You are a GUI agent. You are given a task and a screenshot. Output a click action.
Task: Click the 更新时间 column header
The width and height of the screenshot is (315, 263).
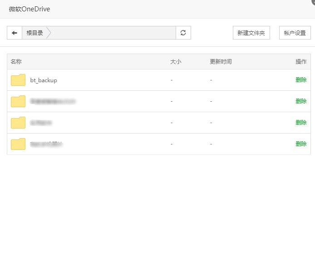pyautogui.click(x=221, y=61)
